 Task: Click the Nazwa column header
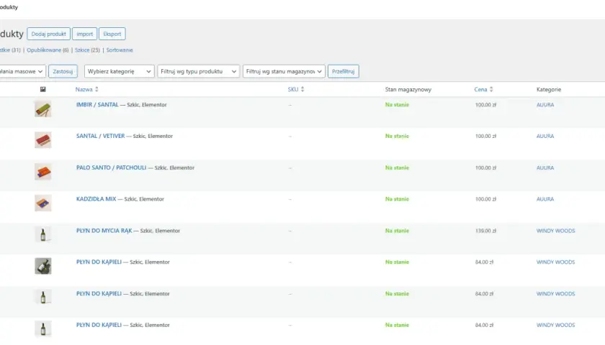pyautogui.click(x=84, y=89)
